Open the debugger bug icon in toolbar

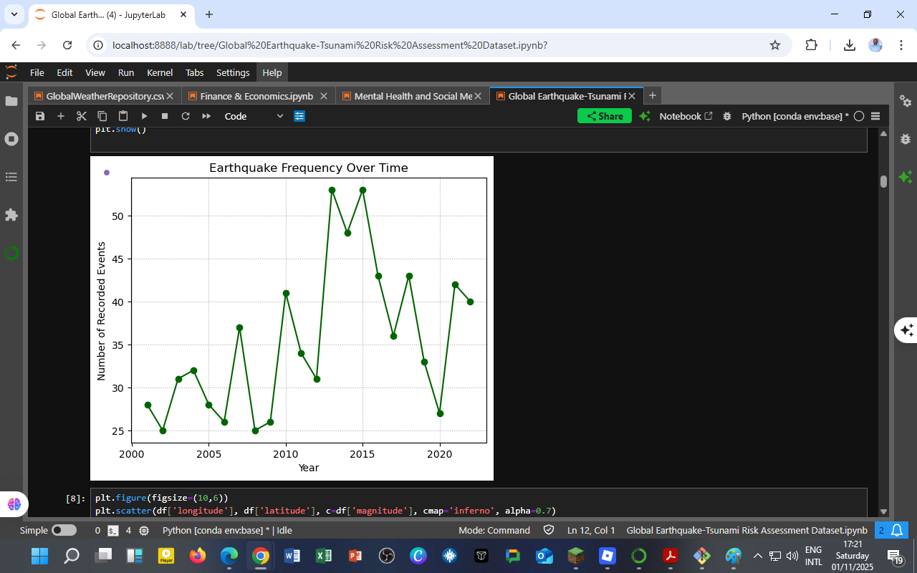(x=727, y=116)
